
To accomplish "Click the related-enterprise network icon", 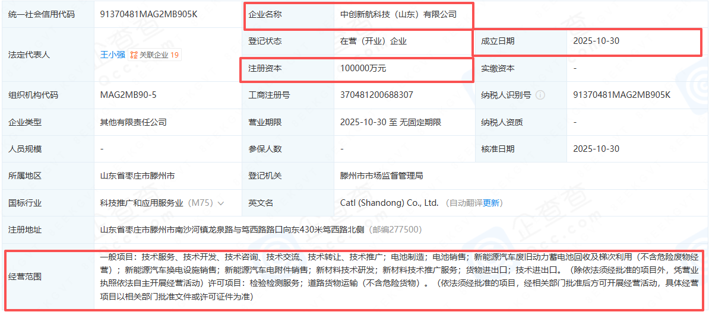I will click(134, 55).
